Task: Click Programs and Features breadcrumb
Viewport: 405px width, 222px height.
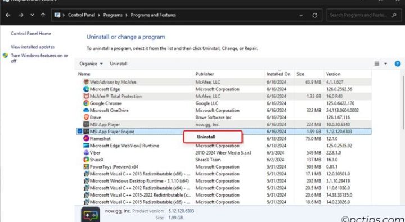Action: tap(153, 15)
